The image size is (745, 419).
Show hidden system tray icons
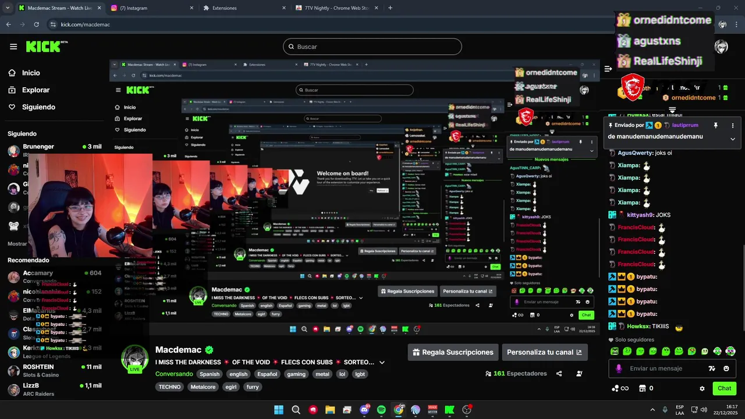click(x=652, y=410)
